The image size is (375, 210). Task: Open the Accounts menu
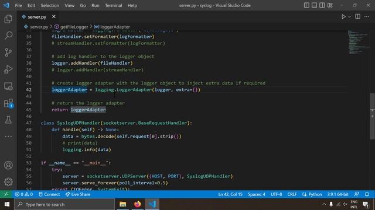click(x=8, y=165)
